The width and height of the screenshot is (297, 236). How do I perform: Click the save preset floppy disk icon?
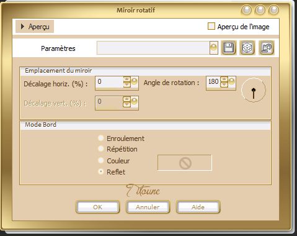(229, 48)
